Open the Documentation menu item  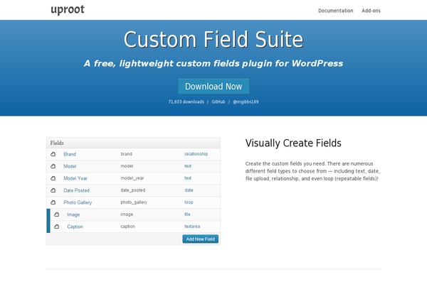pos(335,11)
